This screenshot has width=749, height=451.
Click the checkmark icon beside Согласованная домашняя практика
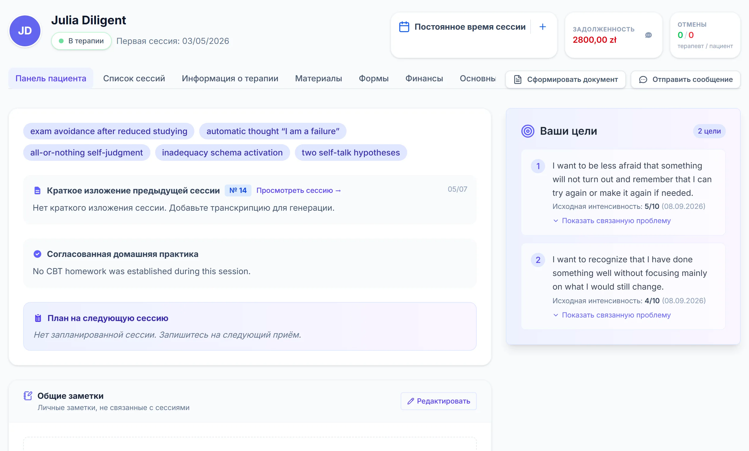[37, 254]
